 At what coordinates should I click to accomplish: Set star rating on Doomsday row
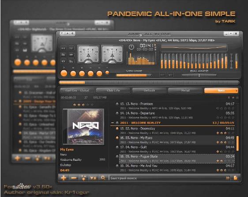pyautogui.click(x=225, y=133)
